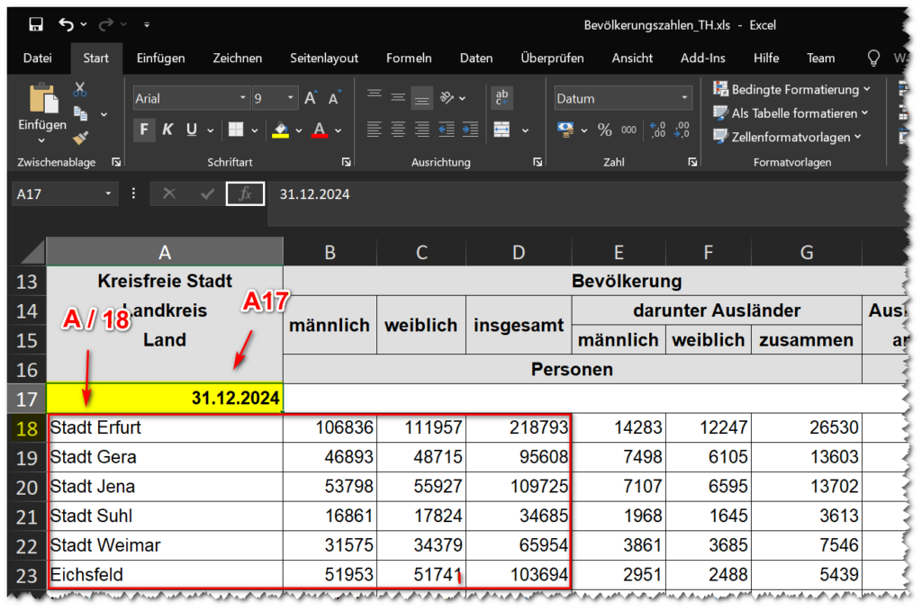Toggle italic formatting (K button)
The image size is (922, 611).
click(x=167, y=130)
